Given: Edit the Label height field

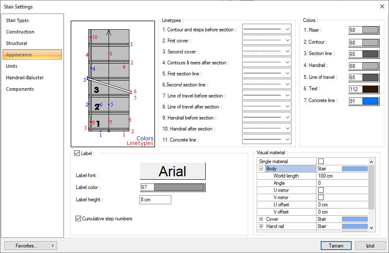Looking at the screenshot, I should (x=155, y=200).
